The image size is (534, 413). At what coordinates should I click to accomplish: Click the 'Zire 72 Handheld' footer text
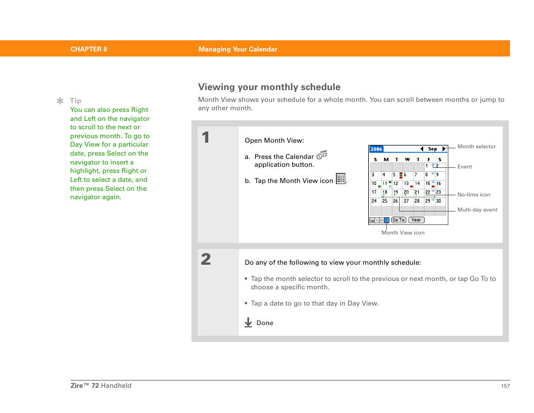[101, 386]
